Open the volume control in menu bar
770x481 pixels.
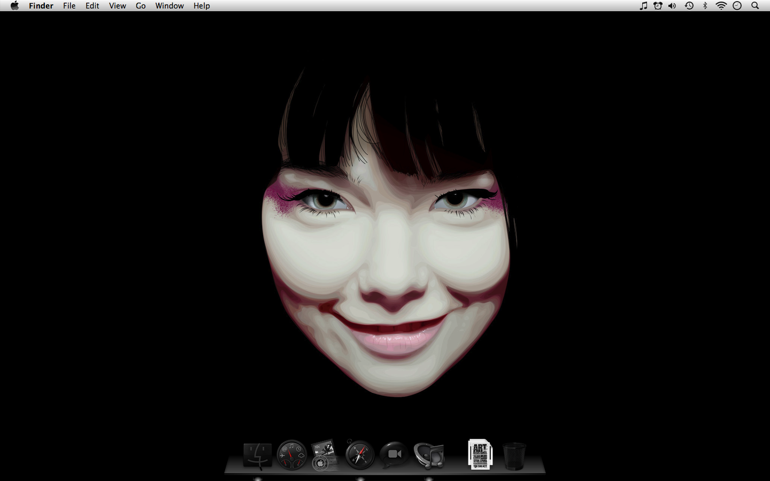(672, 6)
